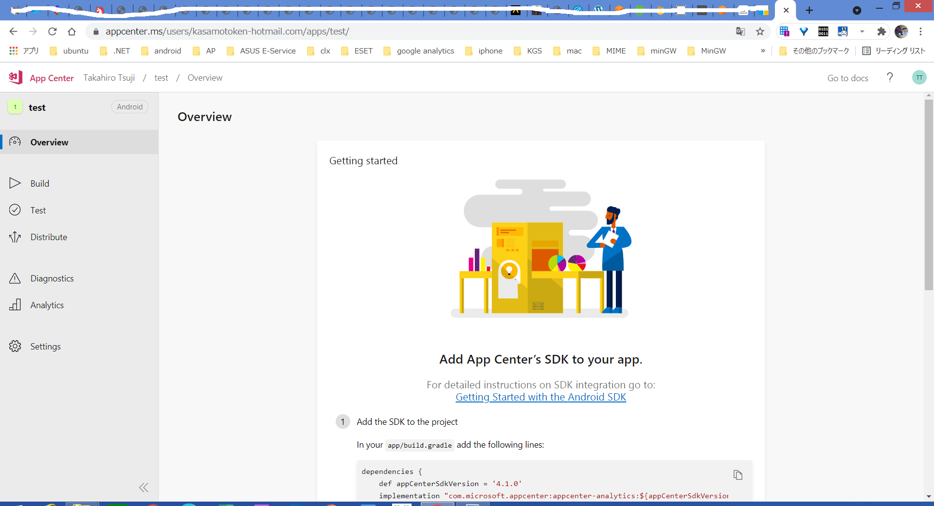Open the browser home page
The image size is (934, 506).
pos(72,32)
